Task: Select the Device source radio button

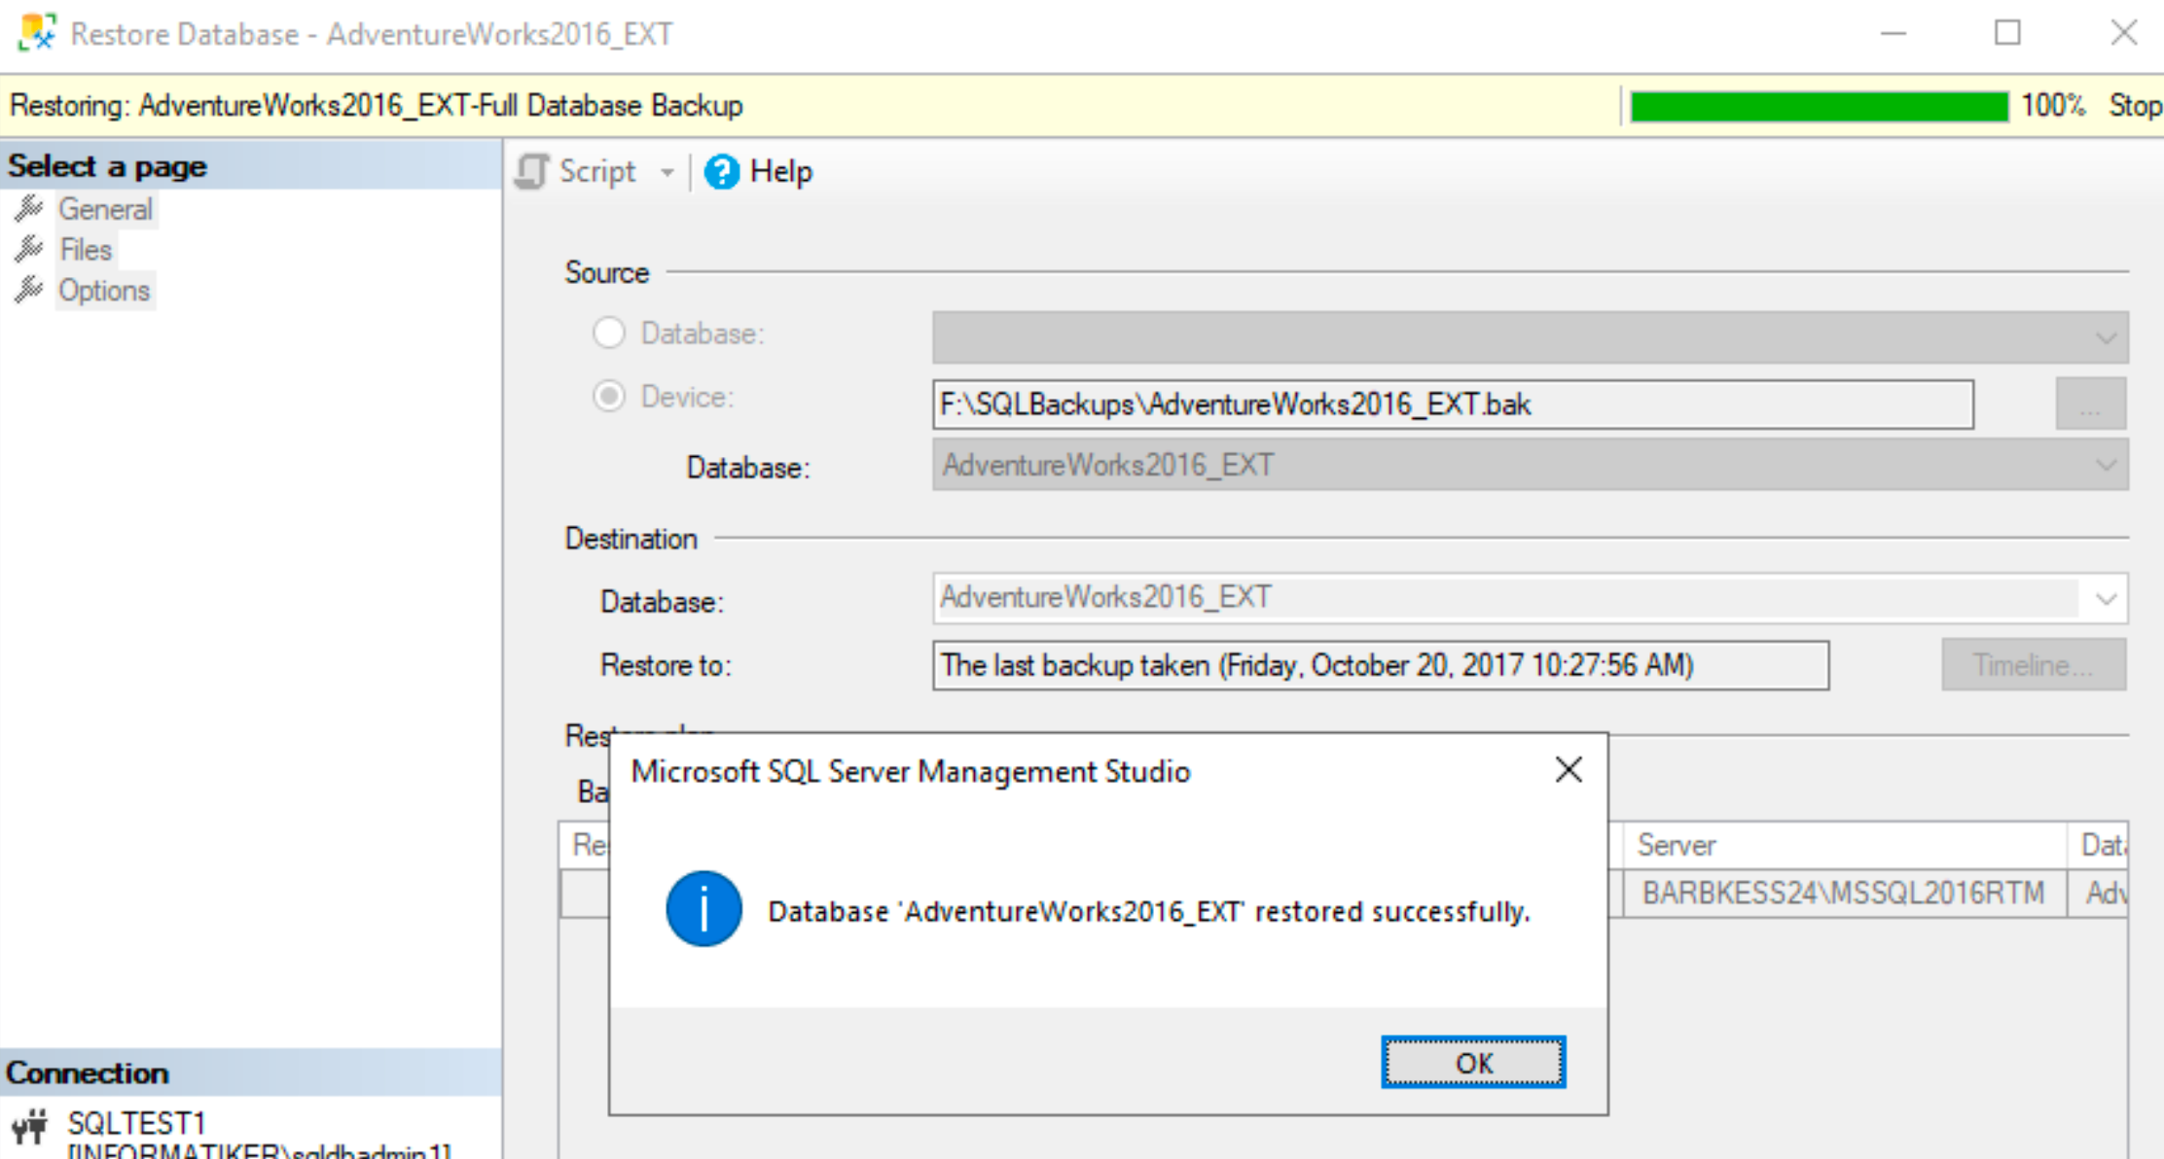Action: pos(609,396)
